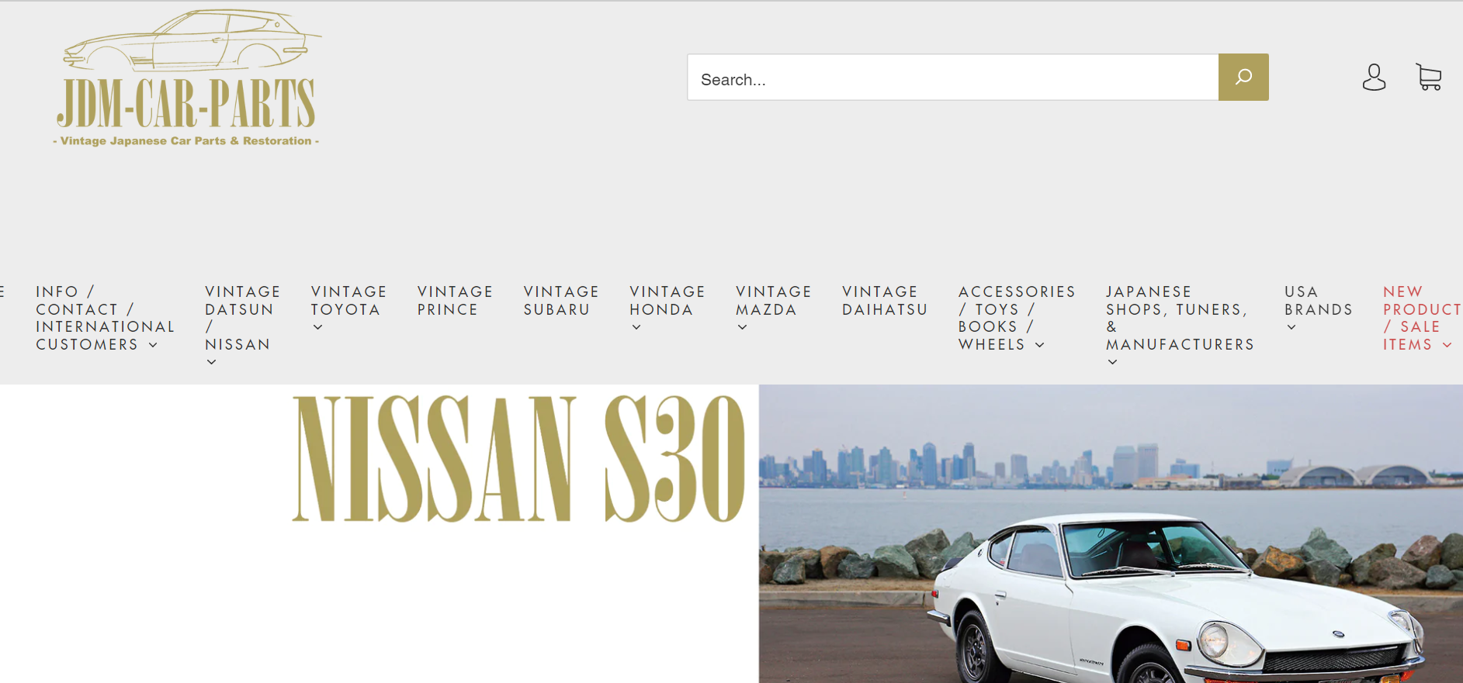Open the Vintage Mazda menu
This screenshot has width=1463, height=683.
click(774, 309)
